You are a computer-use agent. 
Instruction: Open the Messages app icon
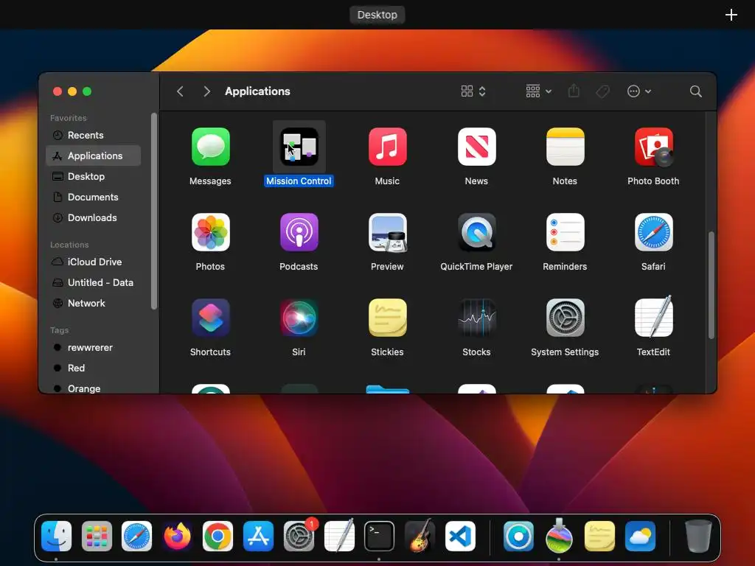[x=210, y=147]
